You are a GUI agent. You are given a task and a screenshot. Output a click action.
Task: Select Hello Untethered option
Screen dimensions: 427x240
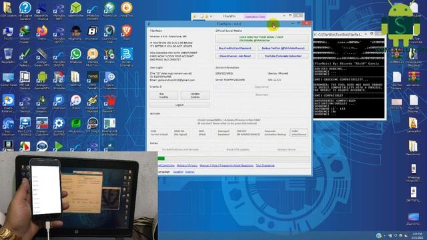[x=299, y=133]
